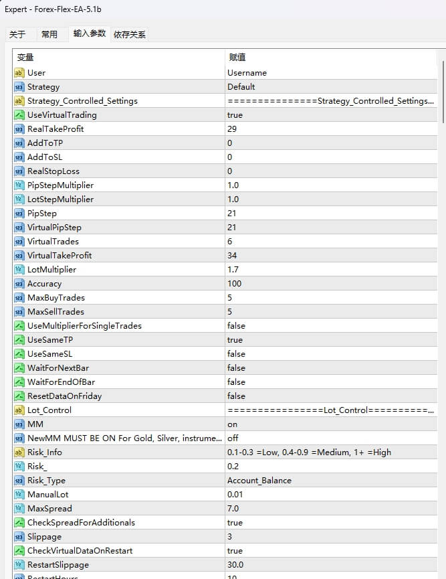Image resolution: width=446 pixels, height=579 pixels.
Task: Click the icon beside the User variable
Action: 19,73
